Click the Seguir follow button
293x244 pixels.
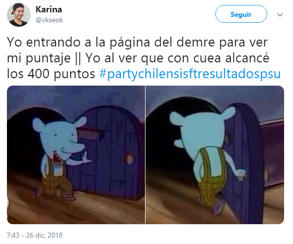point(241,14)
